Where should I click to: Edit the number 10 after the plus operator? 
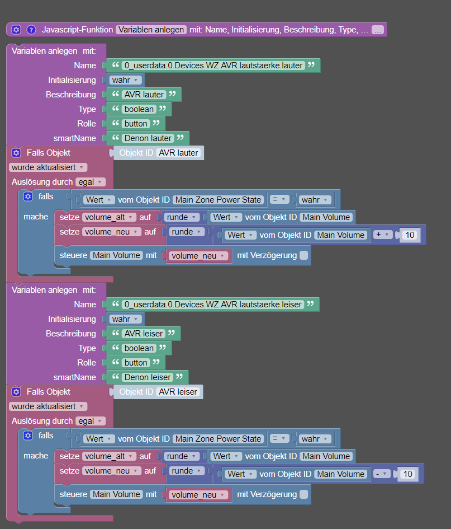410,235
